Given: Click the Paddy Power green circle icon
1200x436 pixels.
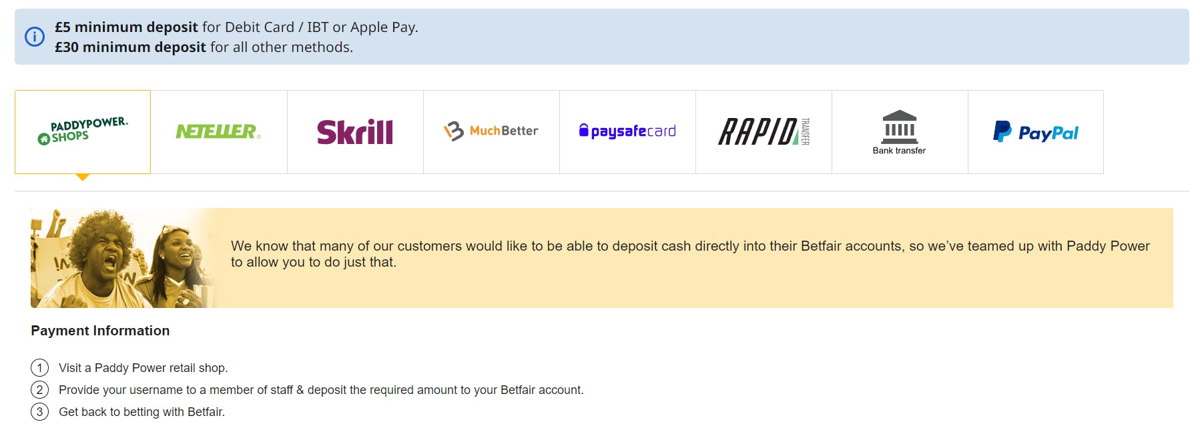Looking at the screenshot, I should [x=44, y=139].
